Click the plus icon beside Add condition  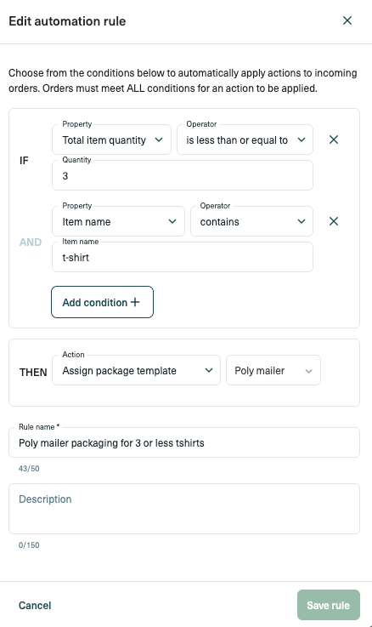[x=135, y=302]
